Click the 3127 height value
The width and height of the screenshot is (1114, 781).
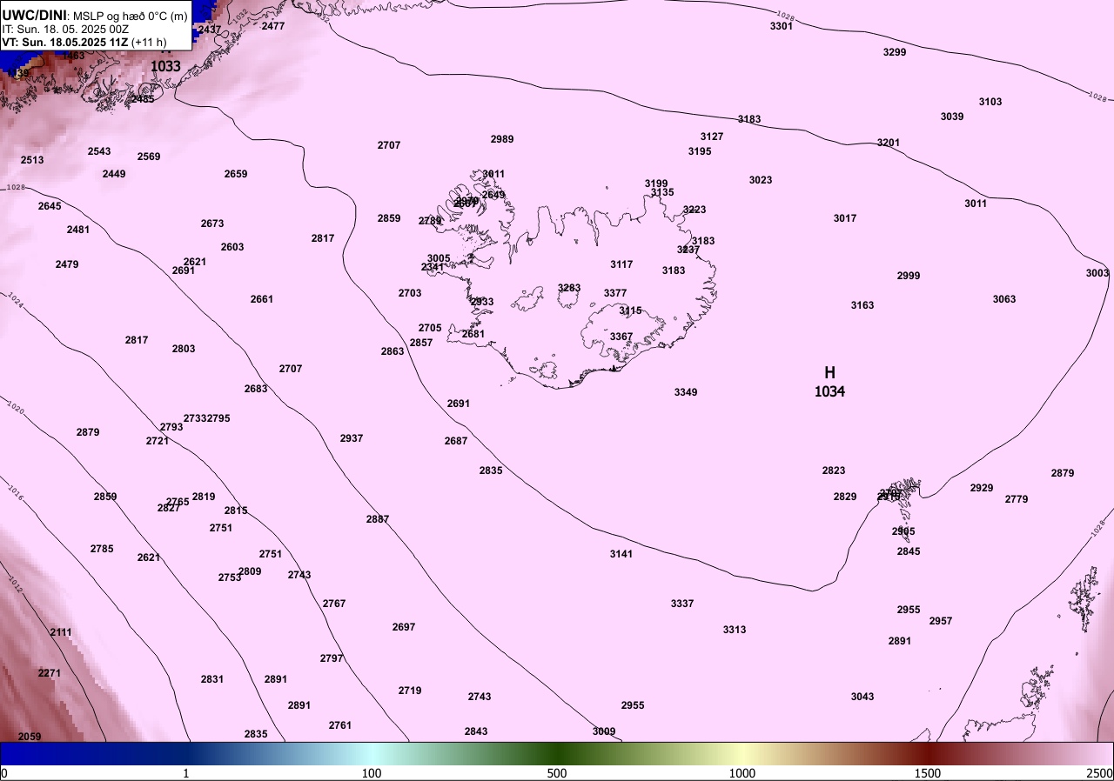pyautogui.click(x=712, y=137)
